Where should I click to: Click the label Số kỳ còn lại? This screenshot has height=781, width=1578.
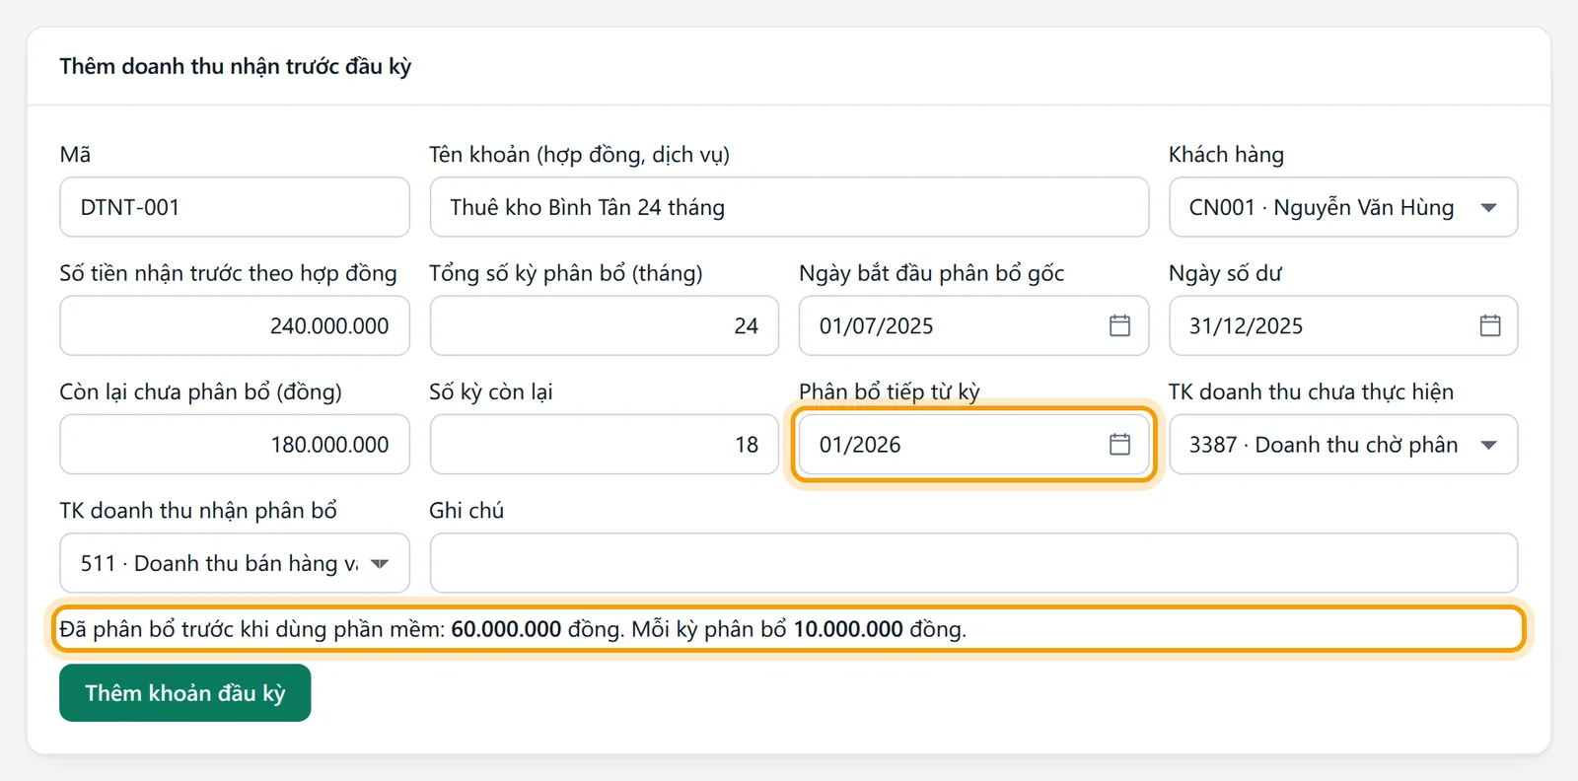[x=491, y=392]
